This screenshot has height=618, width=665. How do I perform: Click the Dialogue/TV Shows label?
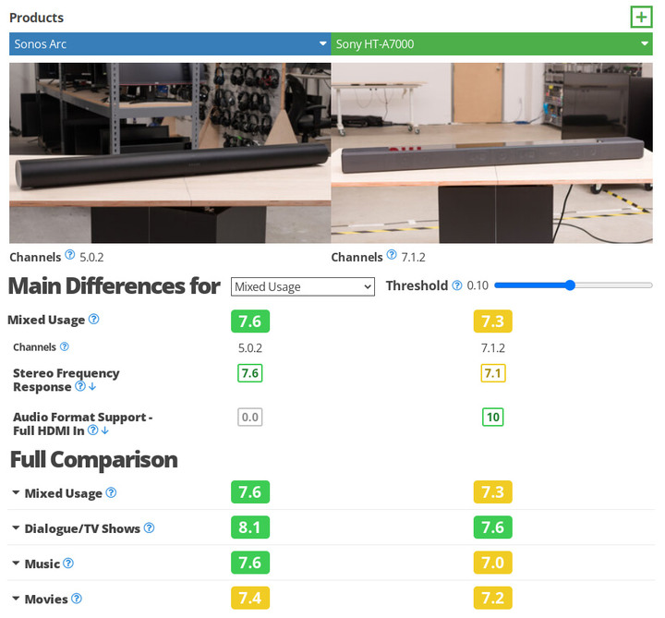click(x=82, y=528)
